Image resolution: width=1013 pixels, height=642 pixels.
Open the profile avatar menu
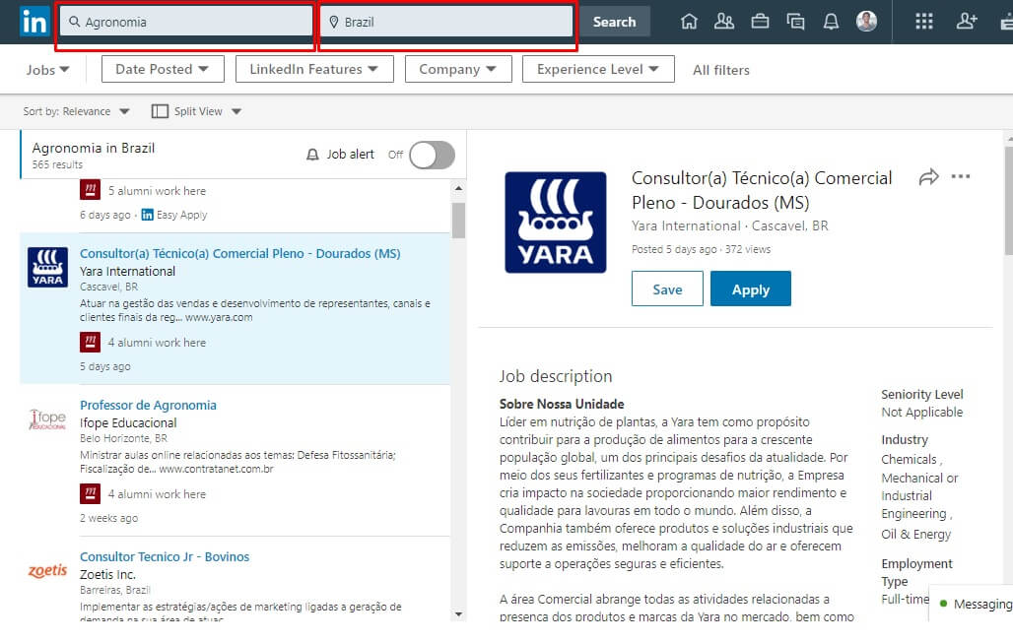(x=866, y=22)
